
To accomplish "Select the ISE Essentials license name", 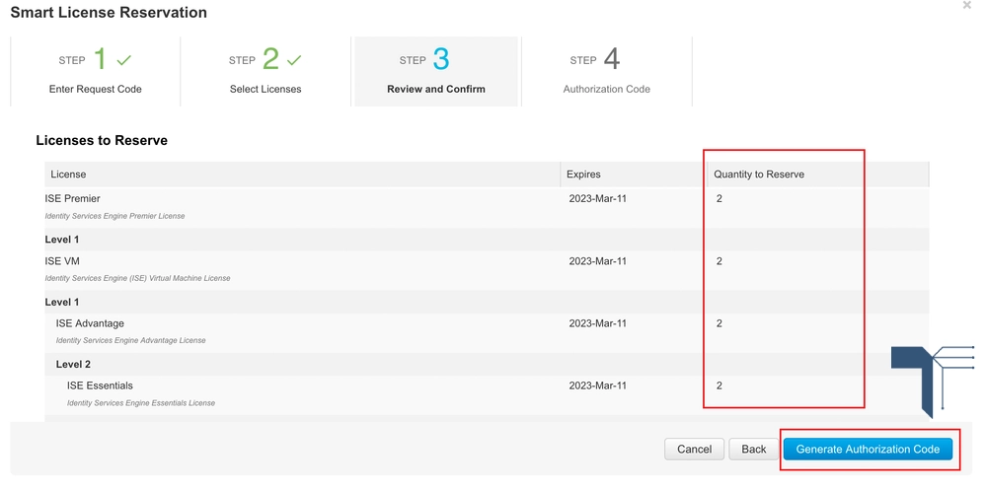I will point(100,385).
